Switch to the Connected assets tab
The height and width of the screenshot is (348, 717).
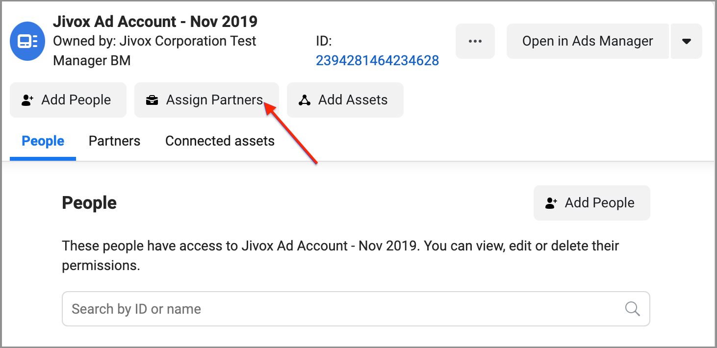[x=220, y=141]
